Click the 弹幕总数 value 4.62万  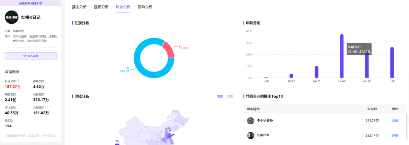pos(39,86)
